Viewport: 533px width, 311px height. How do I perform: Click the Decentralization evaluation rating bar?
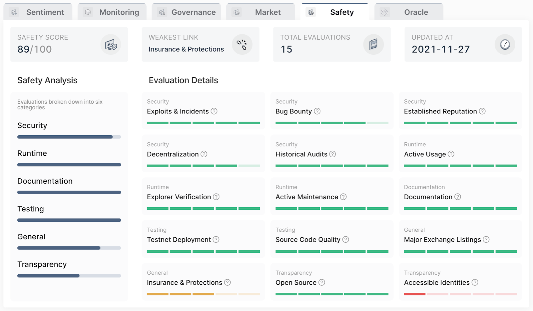203,166
